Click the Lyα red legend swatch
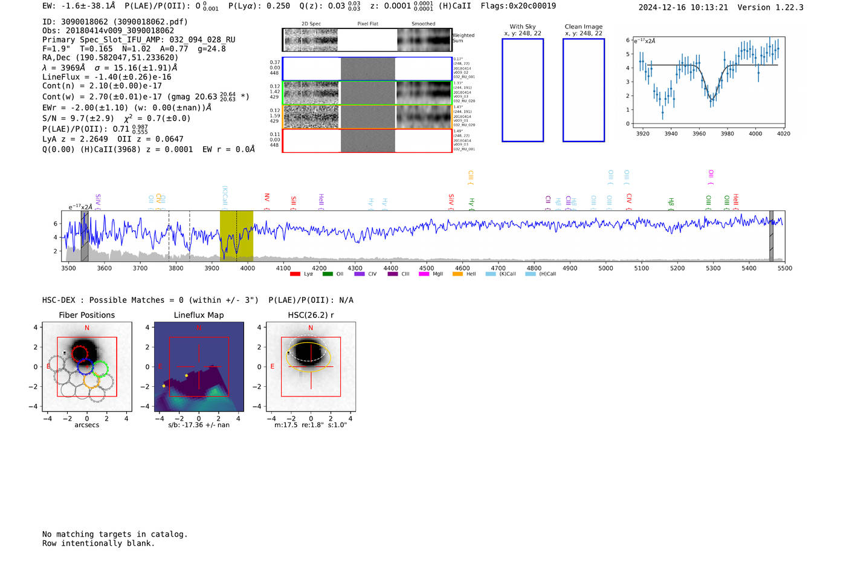Screen dimensions: 846x576 (295, 274)
